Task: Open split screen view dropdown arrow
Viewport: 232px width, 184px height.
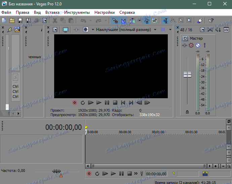Action: [93, 30]
